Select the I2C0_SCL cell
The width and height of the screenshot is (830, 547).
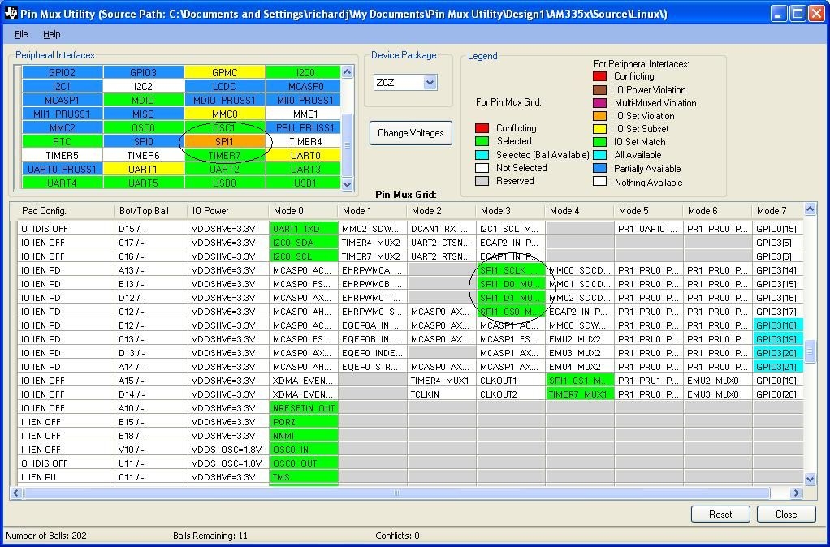point(303,256)
